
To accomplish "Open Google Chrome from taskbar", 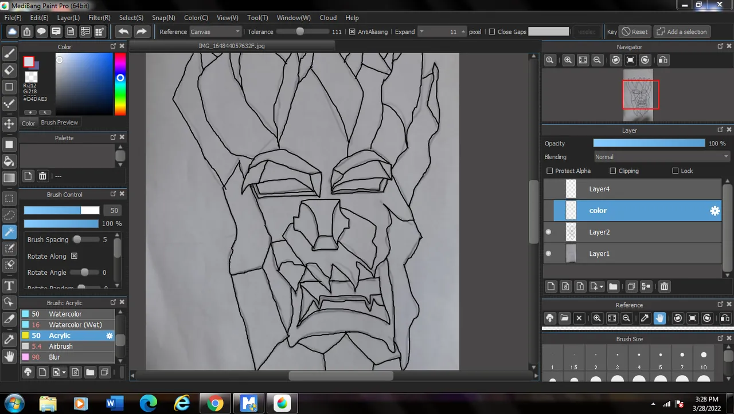I will pyautogui.click(x=215, y=404).
